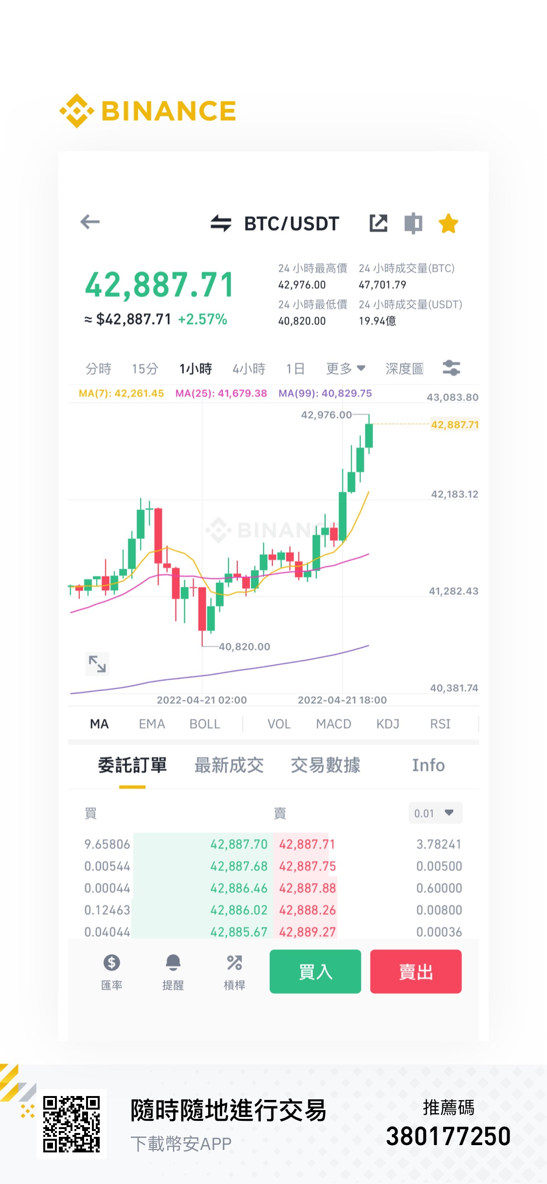Image resolution: width=547 pixels, height=1184 pixels.
Task: Select the 4小時 timeframe
Action: click(x=249, y=368)
